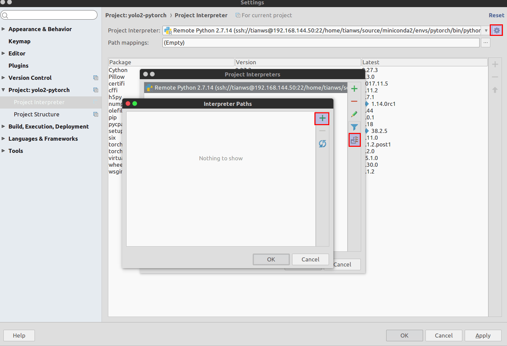Click the red remove interpreter minus icon

coord(354,101)
